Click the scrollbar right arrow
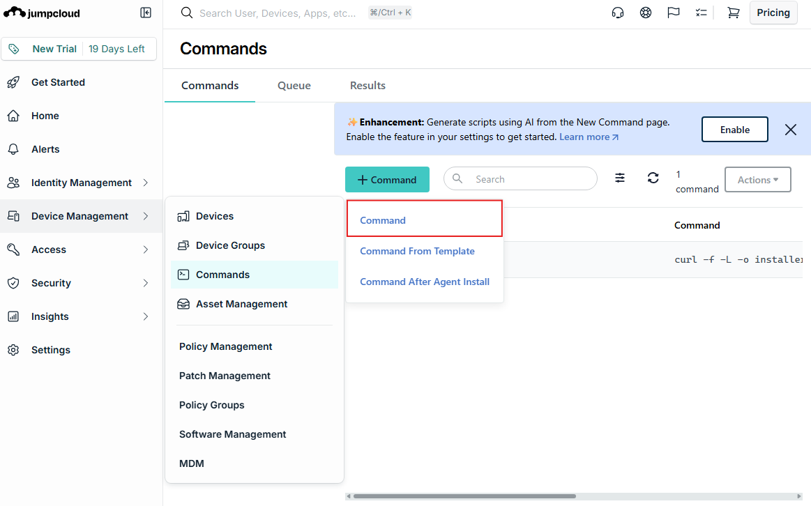This screenshot has width=811, height=506. 799,496
